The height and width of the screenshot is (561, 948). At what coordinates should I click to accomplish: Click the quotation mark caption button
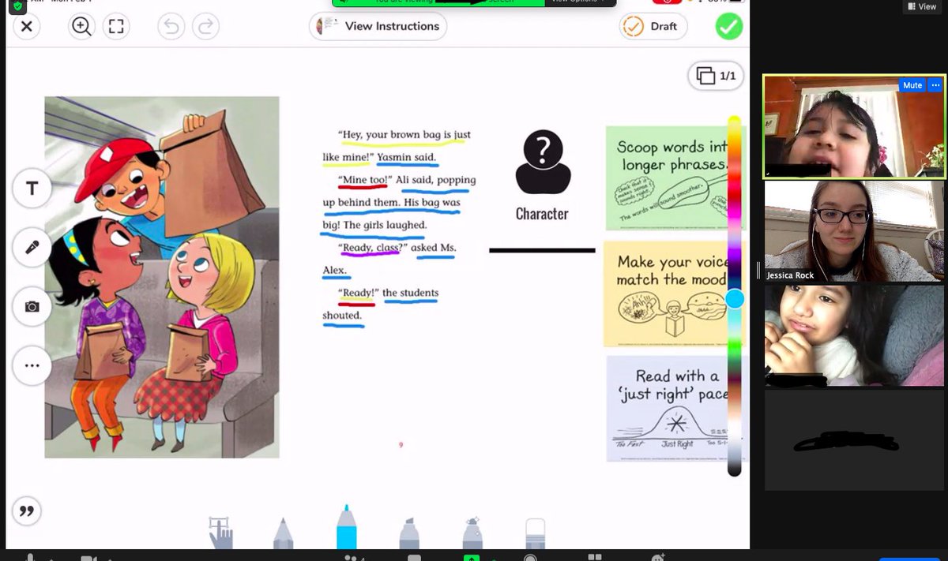(27, 511)
